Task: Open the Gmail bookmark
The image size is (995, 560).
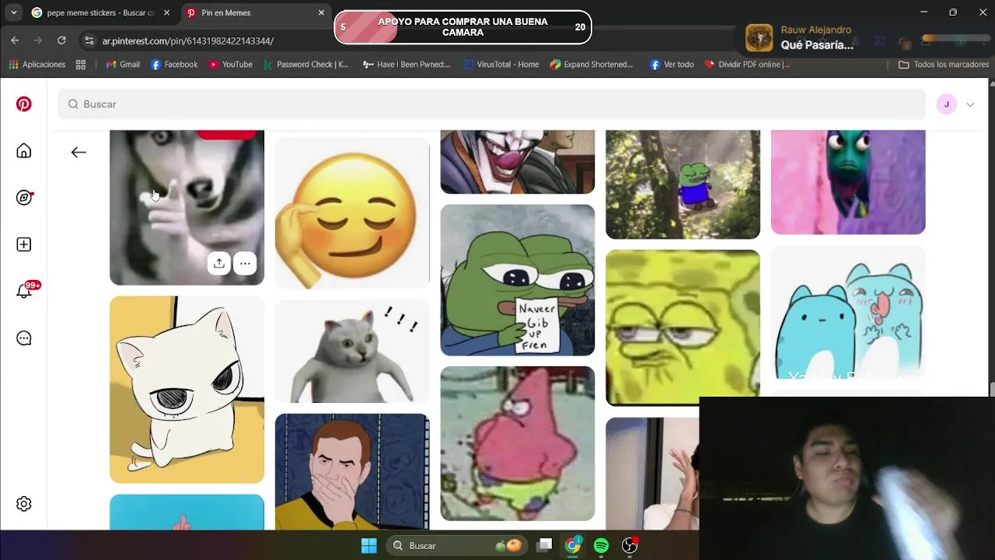Action: click(123, 65)
